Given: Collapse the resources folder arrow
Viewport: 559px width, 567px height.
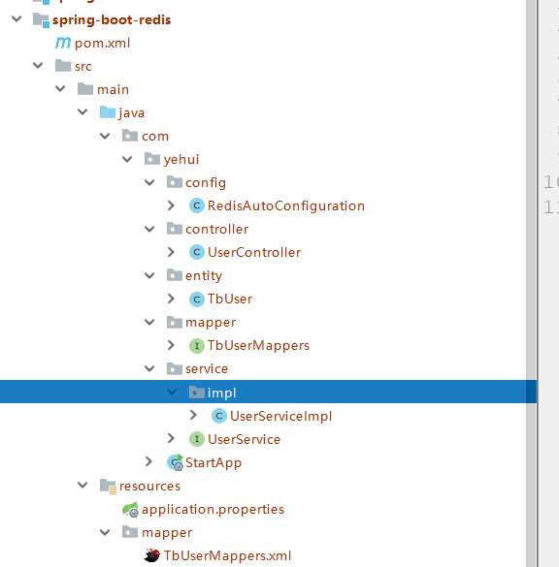Looking at the screenshot, I should 82,485.
